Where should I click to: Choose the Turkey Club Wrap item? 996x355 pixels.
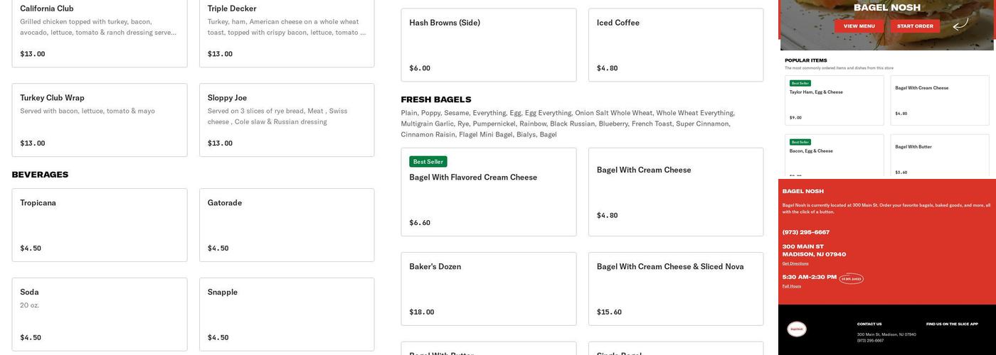coord(100,120)
